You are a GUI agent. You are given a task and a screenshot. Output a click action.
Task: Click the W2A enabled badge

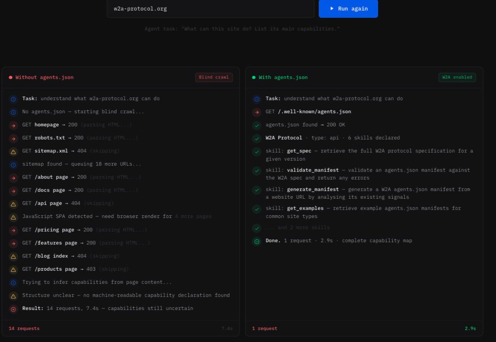457,77
